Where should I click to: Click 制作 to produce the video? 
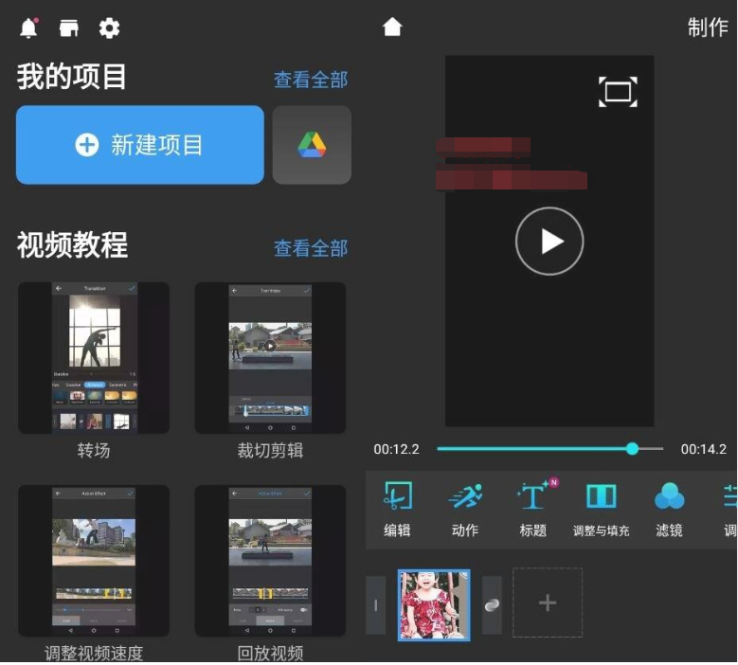click(707, 27)
